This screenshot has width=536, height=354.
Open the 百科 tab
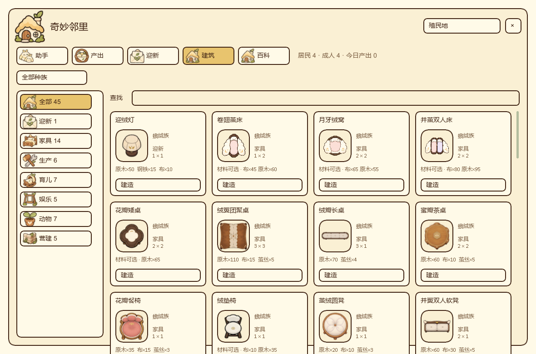(263, 56)
